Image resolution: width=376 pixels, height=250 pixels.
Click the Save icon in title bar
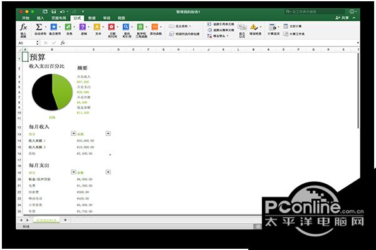(54, 11)
